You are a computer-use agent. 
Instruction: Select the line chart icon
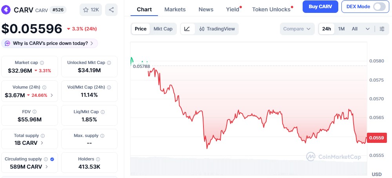(187, 29)
